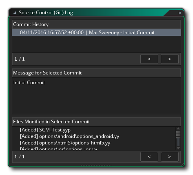Go to next modified files page
This screenshot has height=175, width=193.
coord(169,157)
